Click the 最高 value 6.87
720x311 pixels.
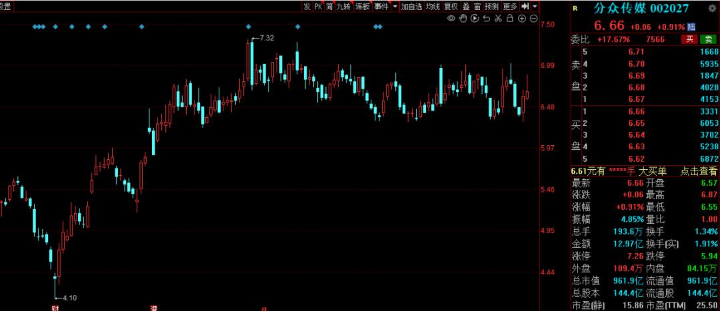point(709,195)
